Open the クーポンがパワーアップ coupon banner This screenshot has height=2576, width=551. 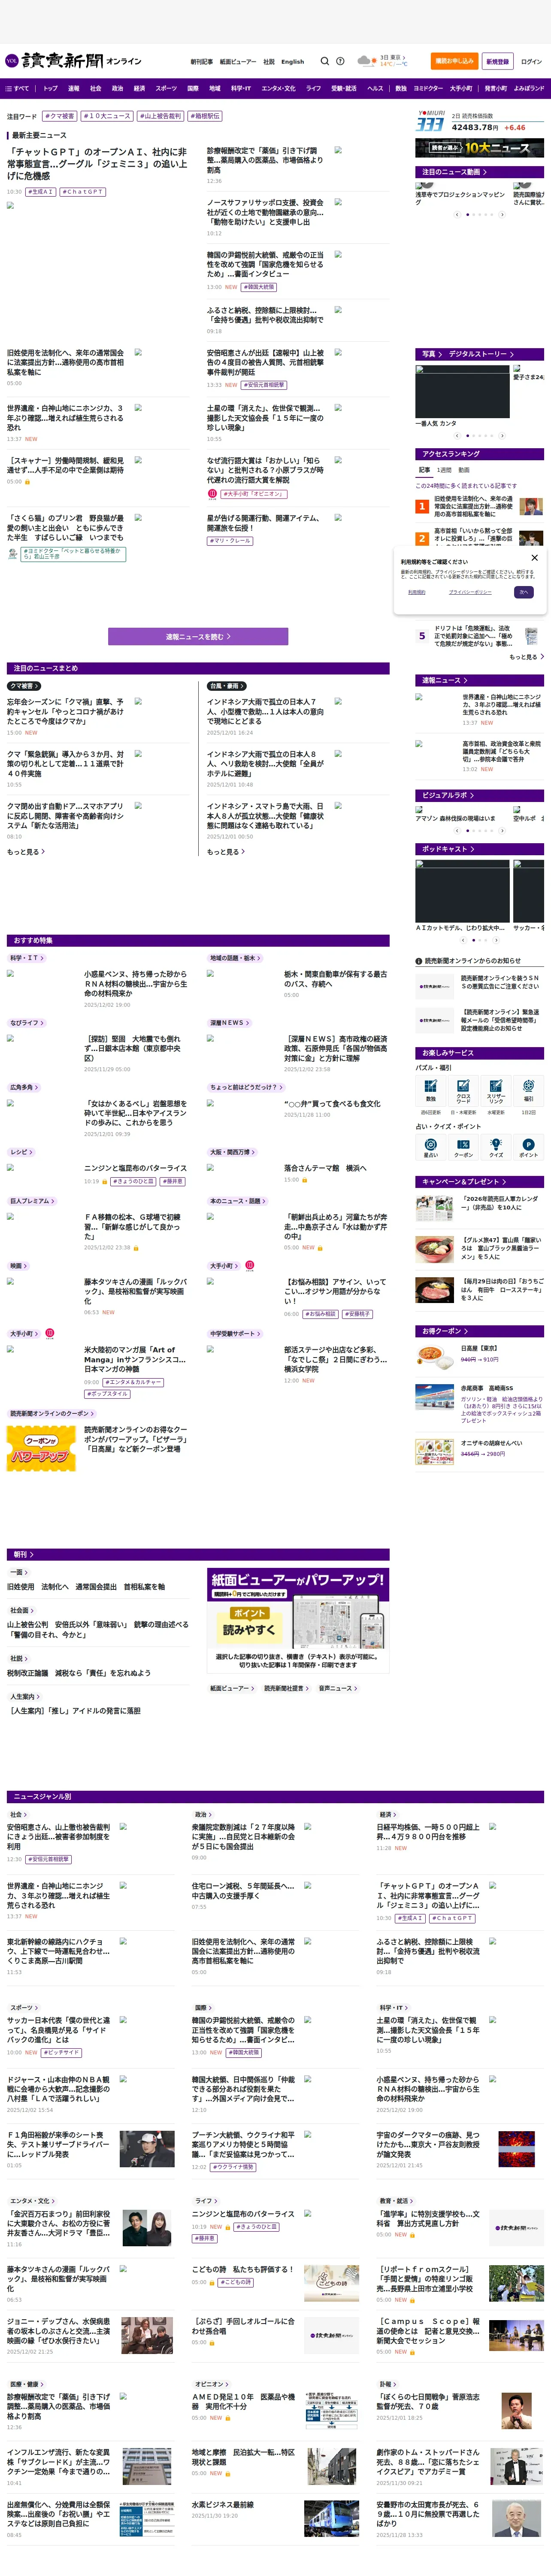(x=41, y=1449)
